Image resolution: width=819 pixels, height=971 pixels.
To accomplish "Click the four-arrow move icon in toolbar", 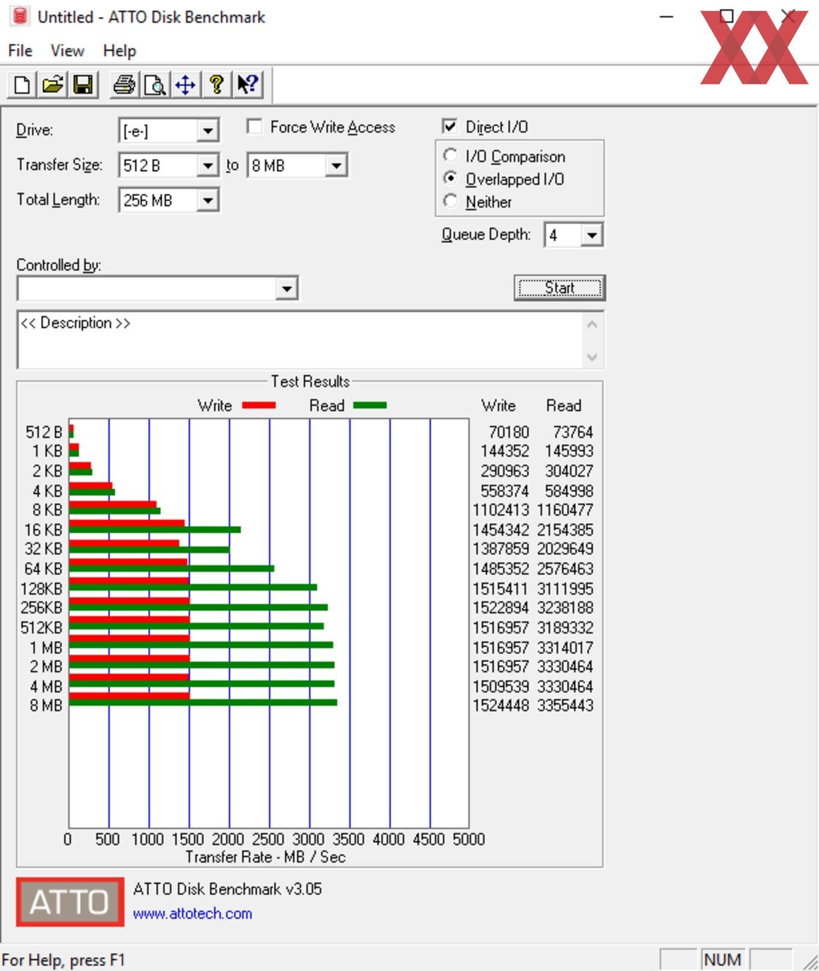I will [x=185, y=84].
